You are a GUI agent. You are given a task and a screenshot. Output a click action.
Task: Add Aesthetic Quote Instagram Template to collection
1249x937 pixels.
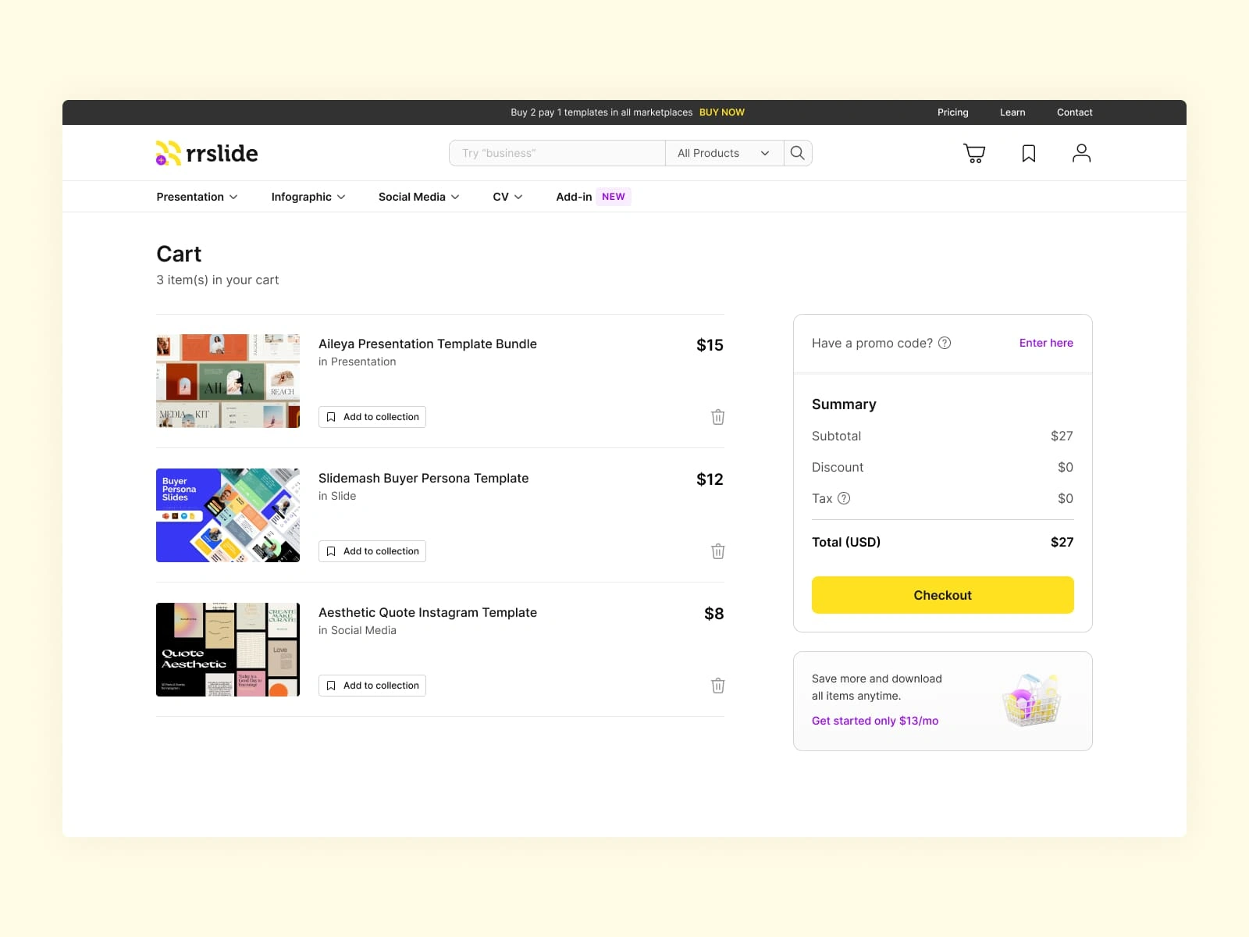pyautogui.click(x=372, y=686)
